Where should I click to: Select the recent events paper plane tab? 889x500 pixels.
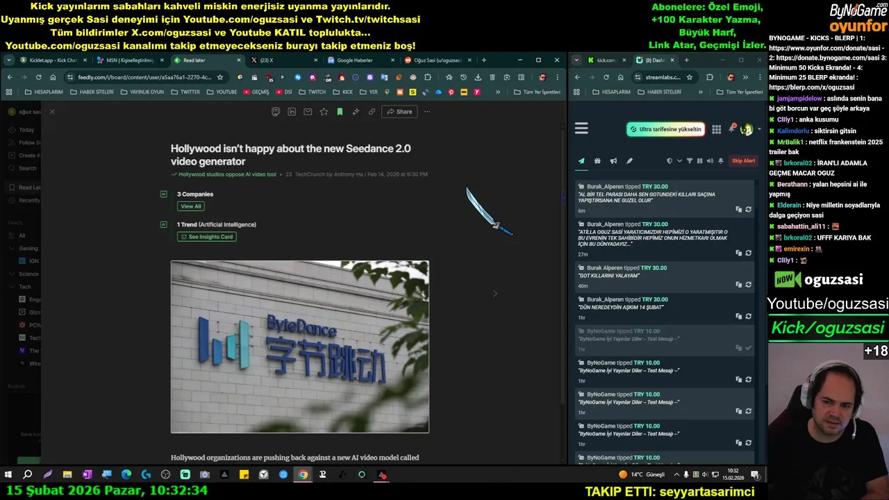581,161
